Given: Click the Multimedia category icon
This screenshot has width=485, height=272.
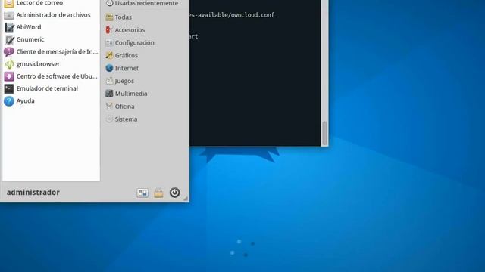Looking at the screenshot, I should pos(109,94).
